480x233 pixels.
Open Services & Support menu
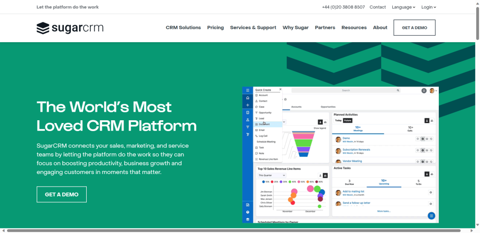[x=253, y=28]
